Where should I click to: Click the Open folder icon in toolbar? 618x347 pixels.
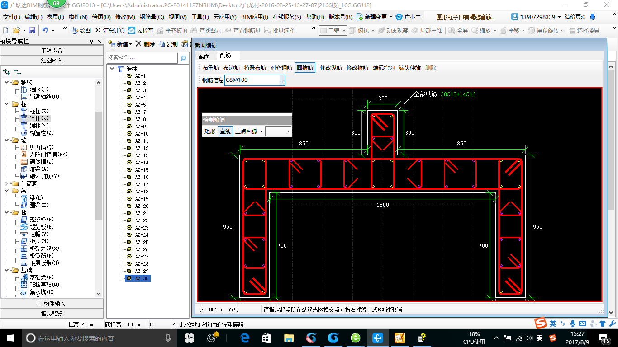click(x=16, y=30)
